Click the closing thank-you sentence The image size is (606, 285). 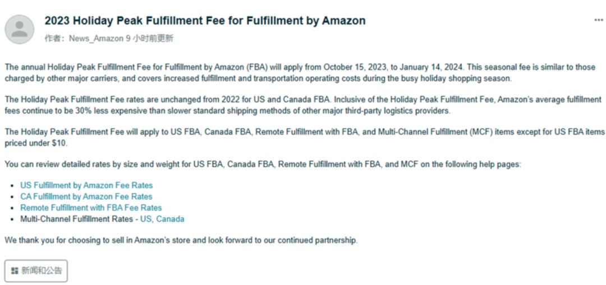(181, 240)
